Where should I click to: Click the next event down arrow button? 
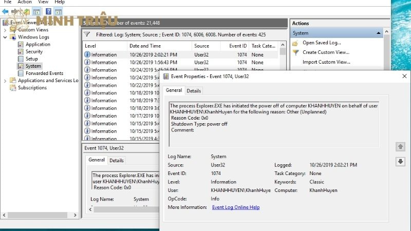[x=400, y=162]
